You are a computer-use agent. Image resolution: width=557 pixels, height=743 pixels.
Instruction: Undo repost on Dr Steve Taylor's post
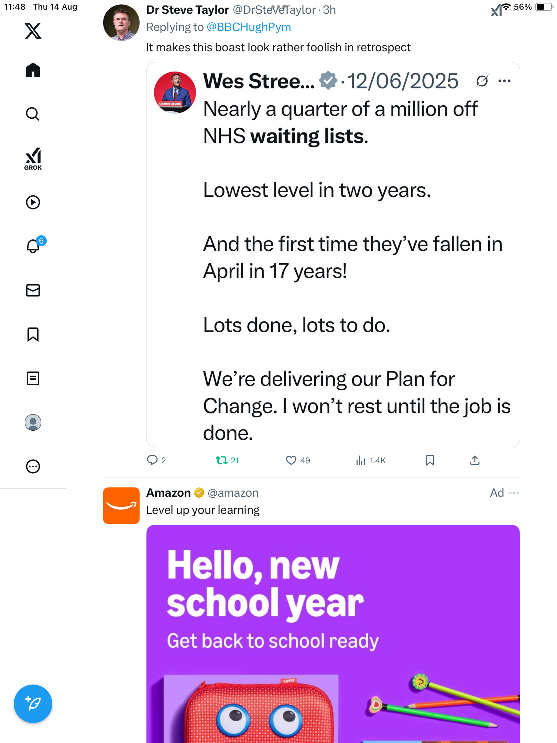(x=221, y=460)
